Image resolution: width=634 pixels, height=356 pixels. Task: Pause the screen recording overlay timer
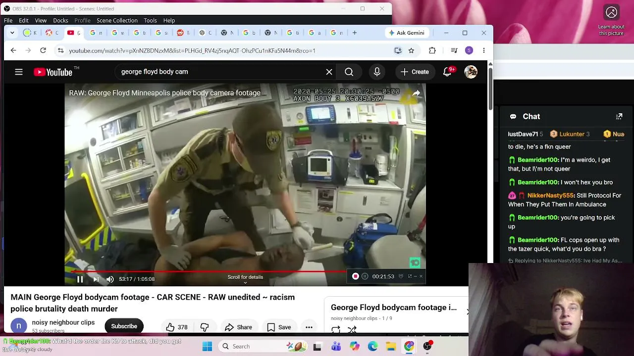click(365, 276)
